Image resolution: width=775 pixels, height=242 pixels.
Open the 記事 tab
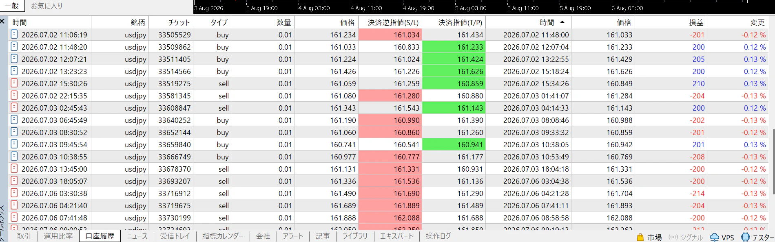coord(323,236)
